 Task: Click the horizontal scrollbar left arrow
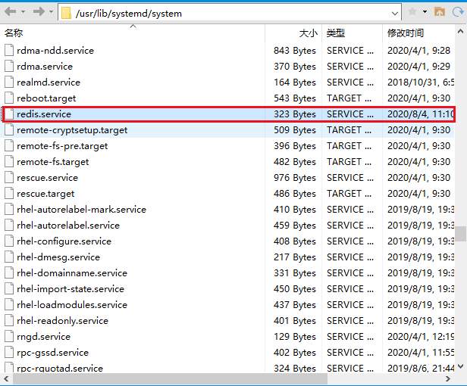(6, 379)
